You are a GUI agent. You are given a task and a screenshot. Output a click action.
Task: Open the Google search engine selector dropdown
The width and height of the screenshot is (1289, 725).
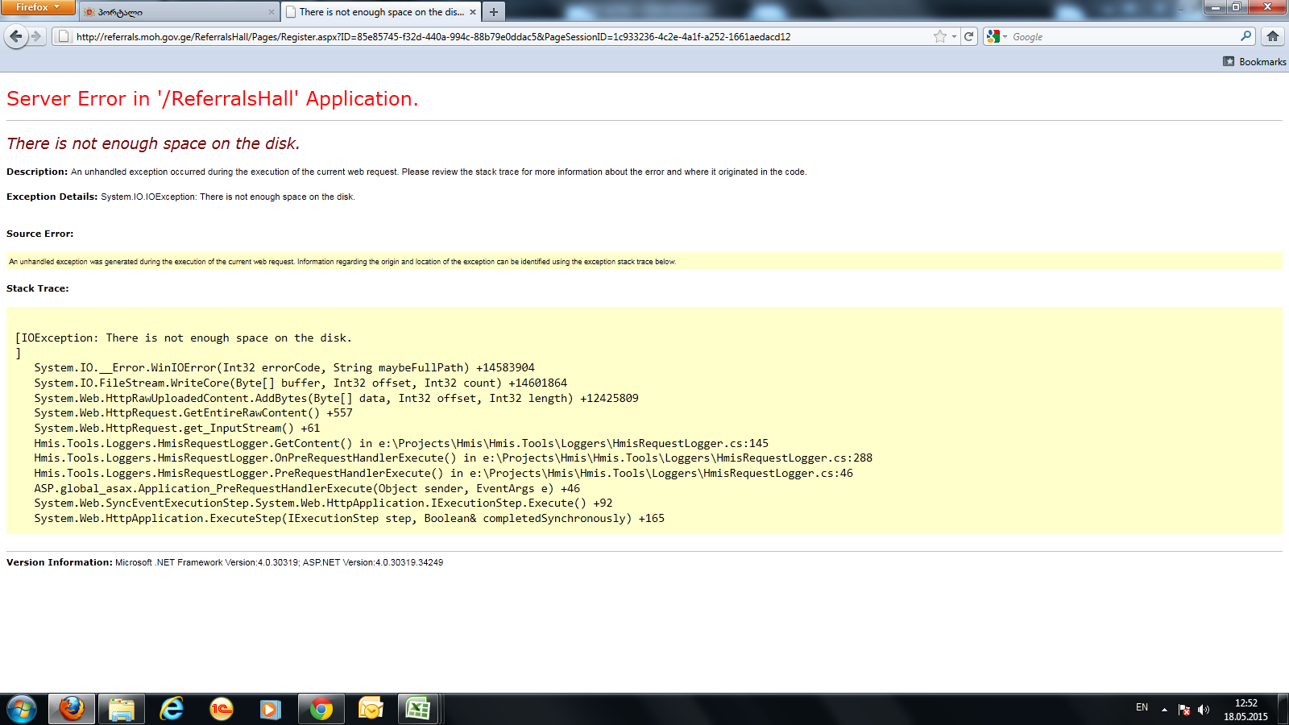pos(997,36)
